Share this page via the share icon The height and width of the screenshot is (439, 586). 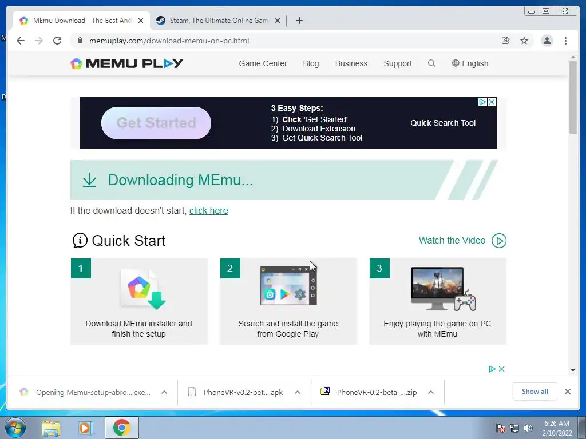506,41
